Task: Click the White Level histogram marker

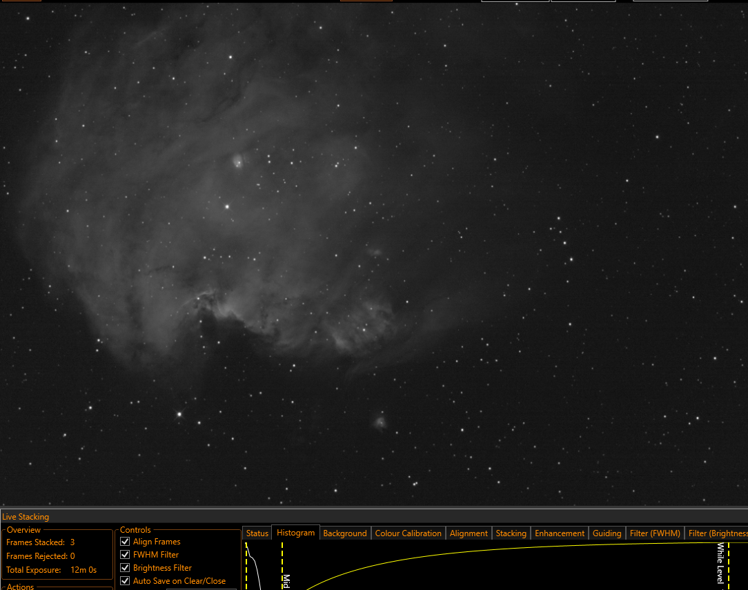Action: (729, 566)
